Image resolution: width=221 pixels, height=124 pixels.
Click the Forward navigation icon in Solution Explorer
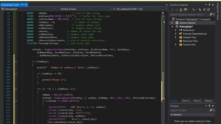[x=176, y=10]
